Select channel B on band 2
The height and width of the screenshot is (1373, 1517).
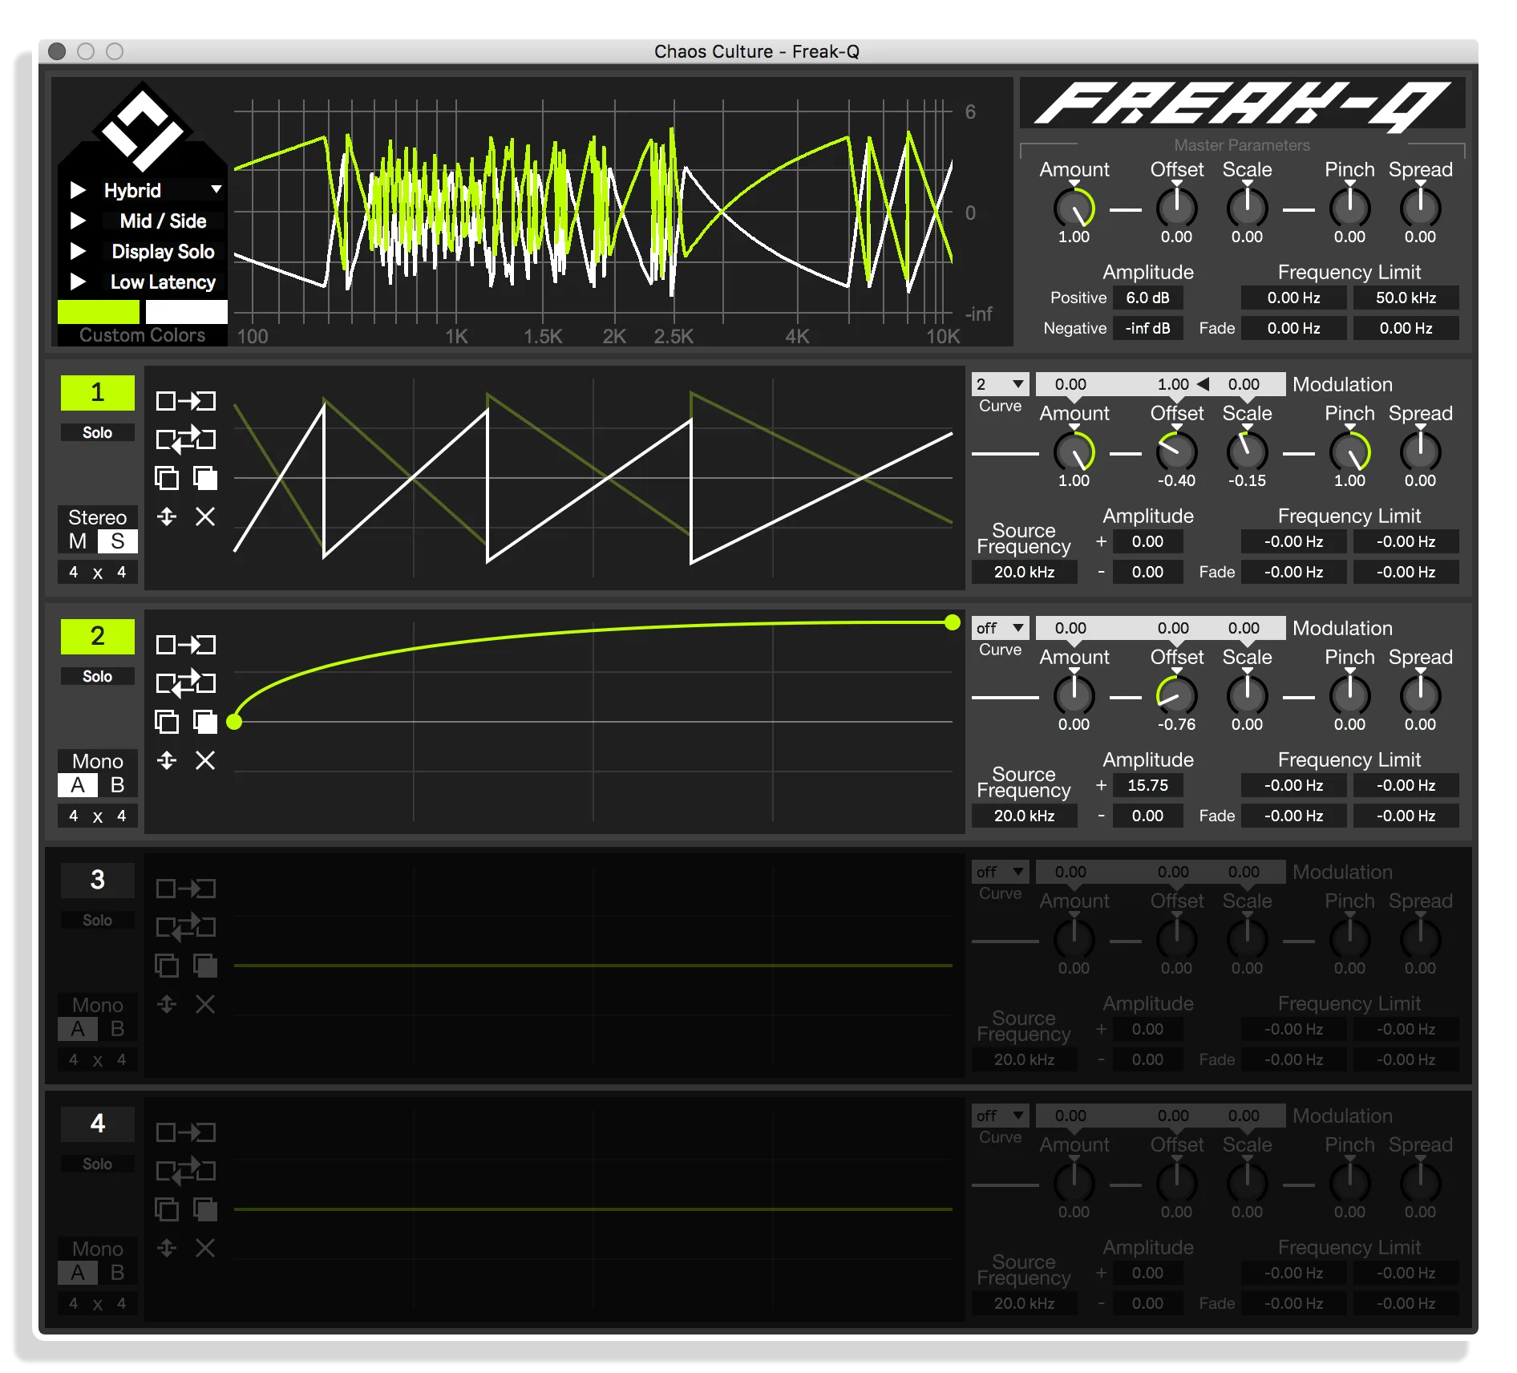(x=118, y=785)
